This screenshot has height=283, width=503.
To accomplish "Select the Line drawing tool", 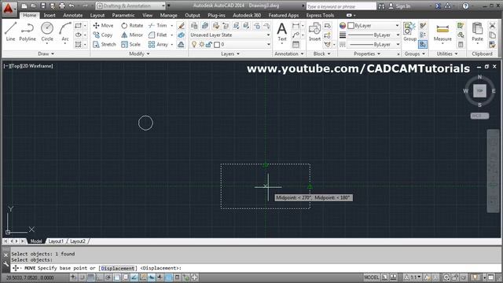I will click(10, 31).
